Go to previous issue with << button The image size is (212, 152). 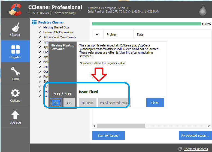point(56,103)
